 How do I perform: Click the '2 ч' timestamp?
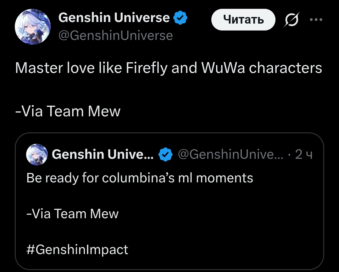coord(303,154)
